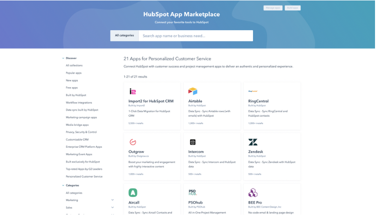
Task: Open the Outgrow app title
Action: pos(136,152)
